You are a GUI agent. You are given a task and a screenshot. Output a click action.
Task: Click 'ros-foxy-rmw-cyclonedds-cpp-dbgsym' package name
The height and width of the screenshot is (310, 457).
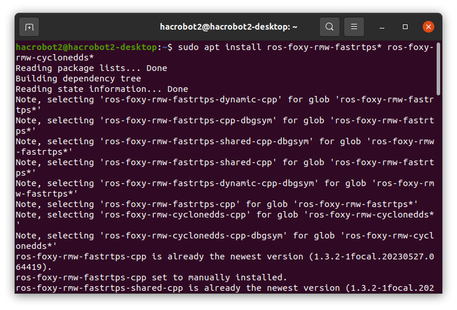point(194,236)
